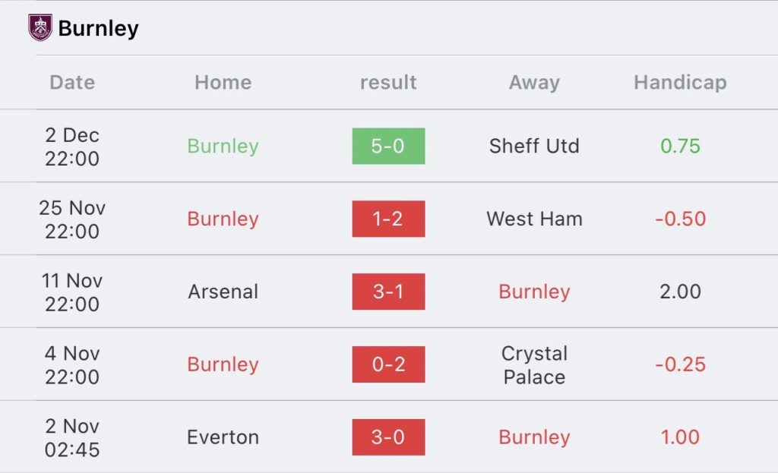778x473 pixels.
Task: Select the Crystal Palace away team
Action: (x=534, y=365)
